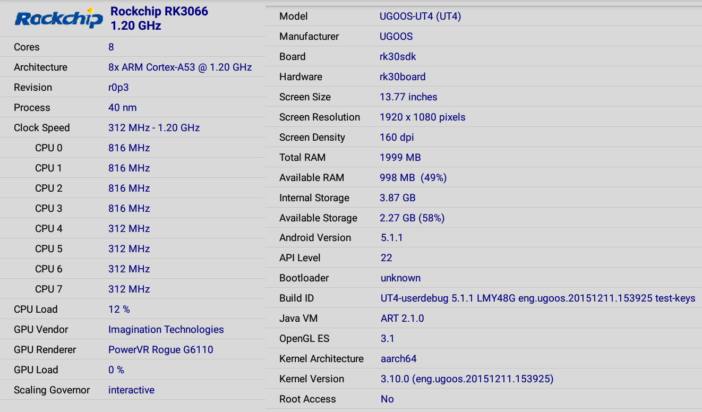Viewport: 702px width, 412px height.
Task: Click the CPU 1 label
Action: 48,168
